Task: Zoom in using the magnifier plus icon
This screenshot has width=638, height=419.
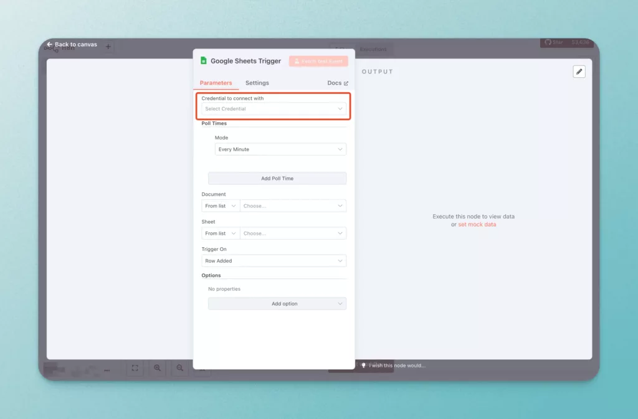Action: click(158, 368)
